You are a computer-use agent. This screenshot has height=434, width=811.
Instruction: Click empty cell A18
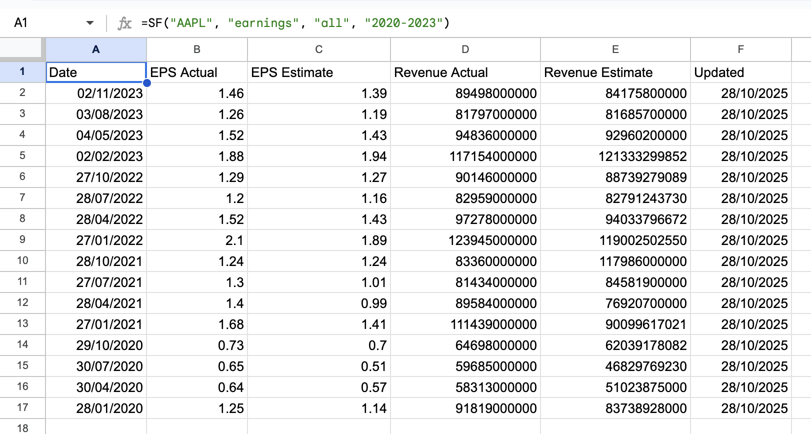96,427
